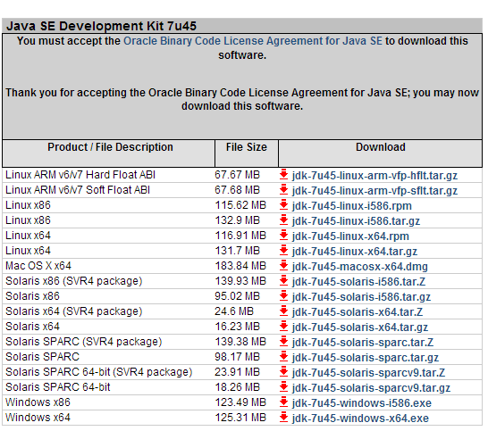488x431 pixels.
Task: Select the jdk-7u45-linux-x64.rpm download link
Action: pos(350,236)
